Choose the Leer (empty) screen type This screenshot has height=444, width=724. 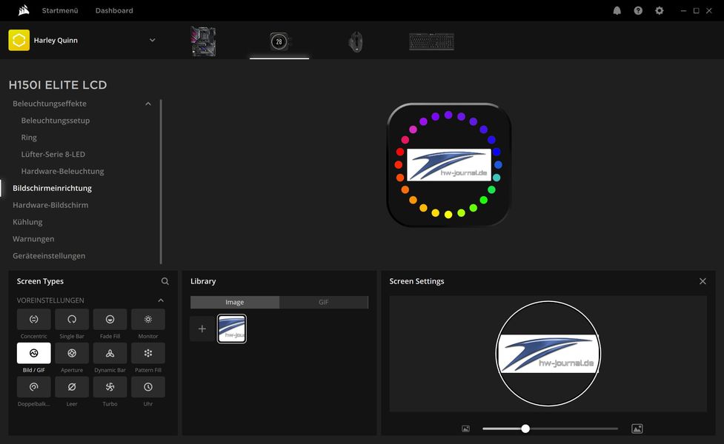tap(72, 387)
